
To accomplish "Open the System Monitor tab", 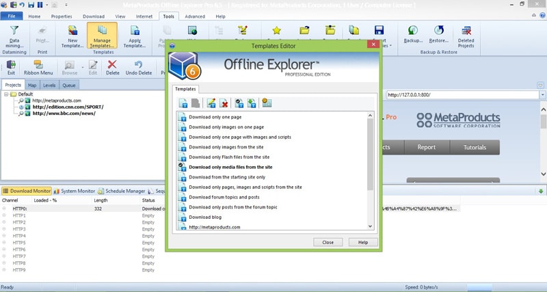I will tap(74, 191).
